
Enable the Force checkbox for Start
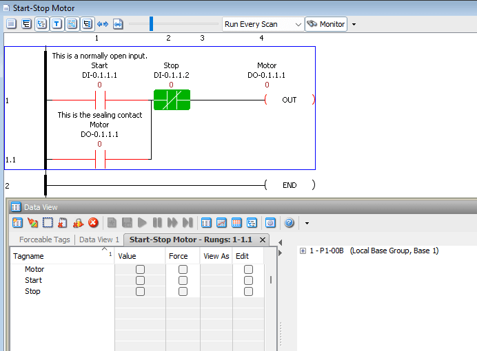(183, 280)
